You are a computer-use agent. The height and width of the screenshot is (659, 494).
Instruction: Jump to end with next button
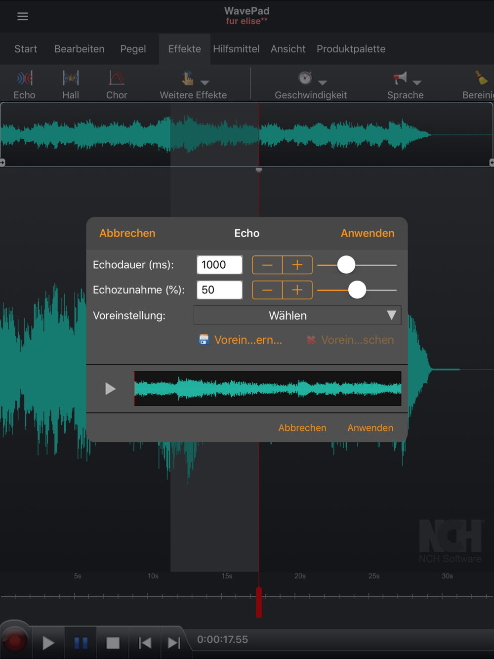click(174, 643)
